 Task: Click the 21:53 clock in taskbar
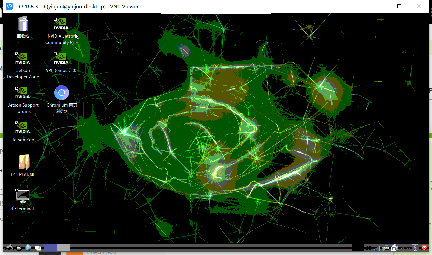pos(405,248)
